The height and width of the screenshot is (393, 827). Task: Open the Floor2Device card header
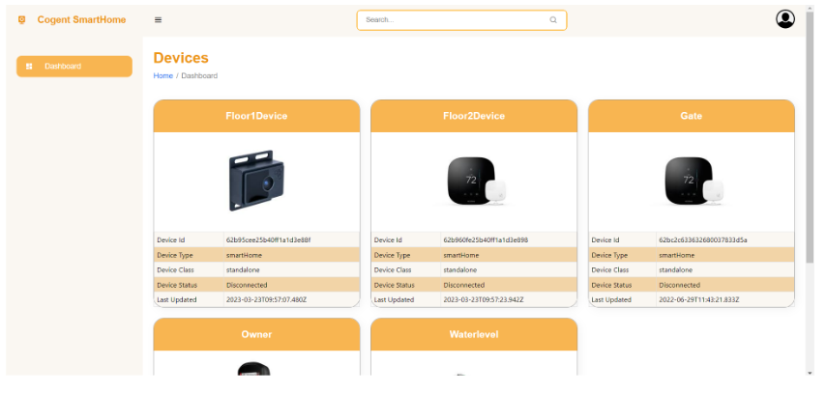474,116
